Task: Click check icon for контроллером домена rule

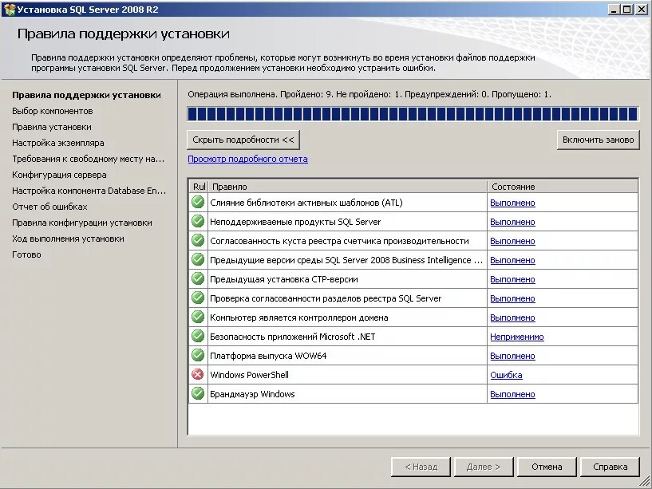Action: 198,317
